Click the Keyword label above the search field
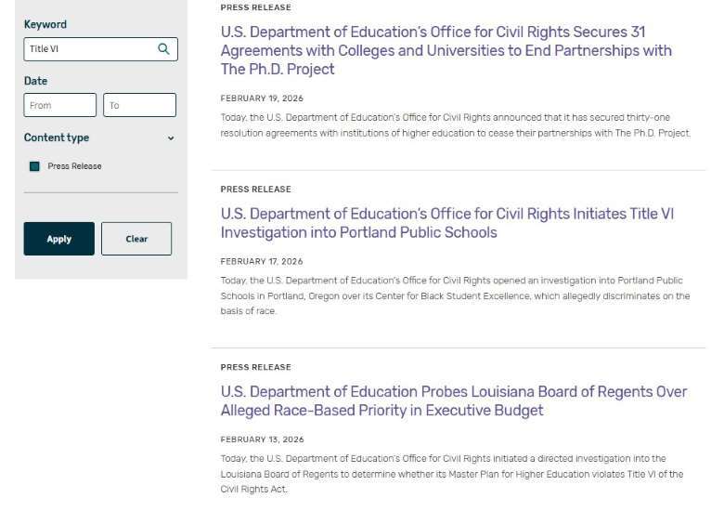Image resolution: width=724 pixels, height=511 pixels. pos(45,24)
